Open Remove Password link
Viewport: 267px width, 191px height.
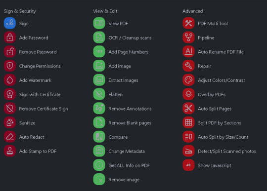(x=38, y=52)
